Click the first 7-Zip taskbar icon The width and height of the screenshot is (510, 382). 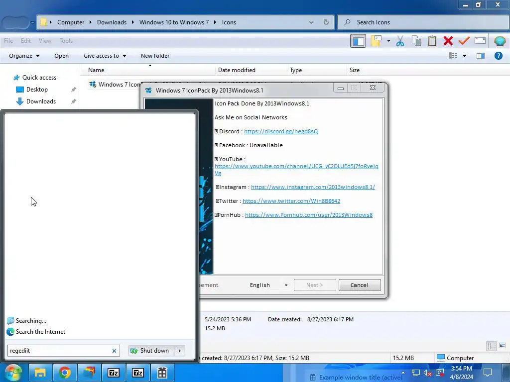(114, 373)
